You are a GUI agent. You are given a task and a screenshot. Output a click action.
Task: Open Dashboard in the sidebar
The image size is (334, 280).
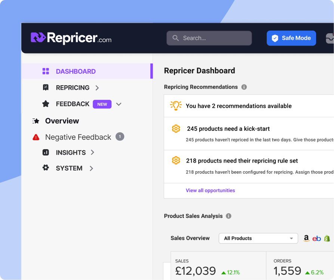pyautogui.click(x=76, y=71)
